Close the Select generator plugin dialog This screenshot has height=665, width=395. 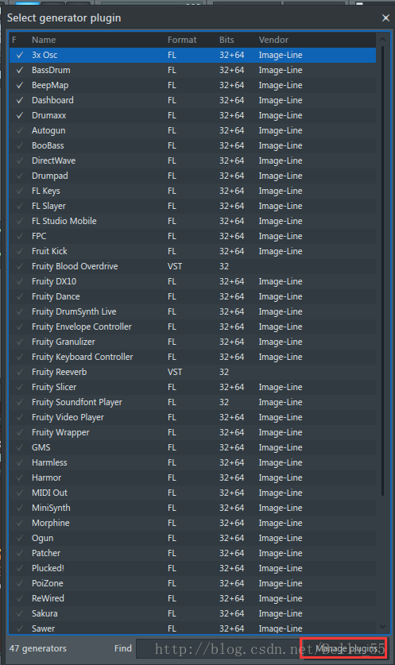coord(385,17)
